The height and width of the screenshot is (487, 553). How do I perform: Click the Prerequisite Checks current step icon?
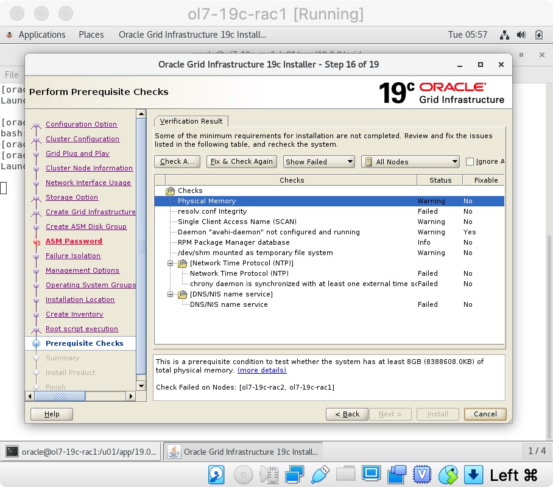pyautogui.click(x=36, y=343)
